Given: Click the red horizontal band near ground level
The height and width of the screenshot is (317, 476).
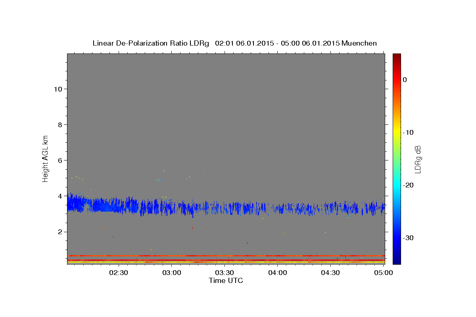Looking at the screenshot, I should pyautogui.click(x=226, y=256).
